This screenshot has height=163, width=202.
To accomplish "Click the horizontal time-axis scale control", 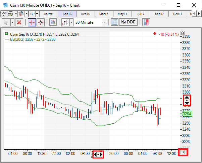I will [x=98, y=155].
